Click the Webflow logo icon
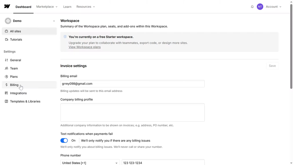 pos(7,7)
